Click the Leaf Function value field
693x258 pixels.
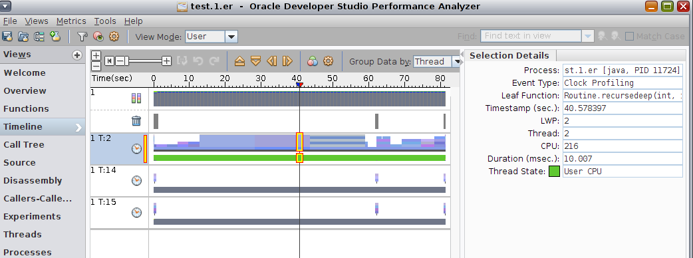[x=623, y=96]
